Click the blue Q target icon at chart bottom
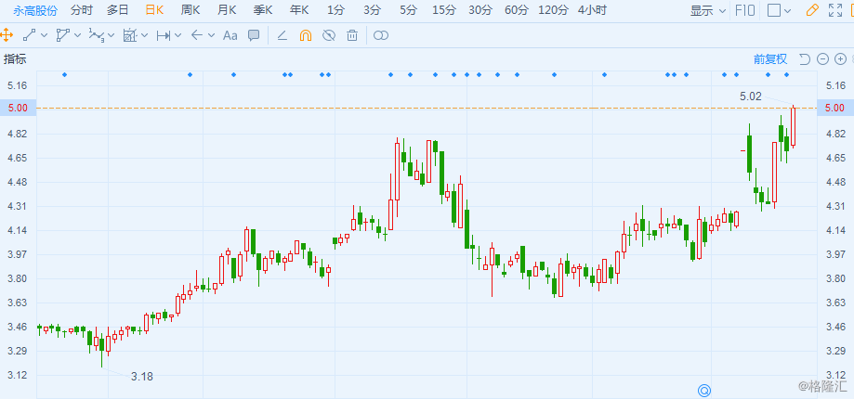854x399 pixels. click(704, 390)
